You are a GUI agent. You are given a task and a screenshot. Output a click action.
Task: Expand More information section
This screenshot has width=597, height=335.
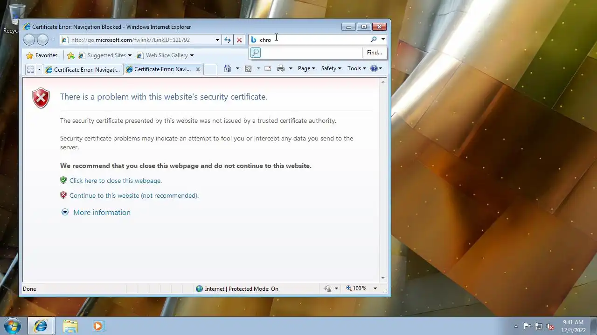coord(96,212)
